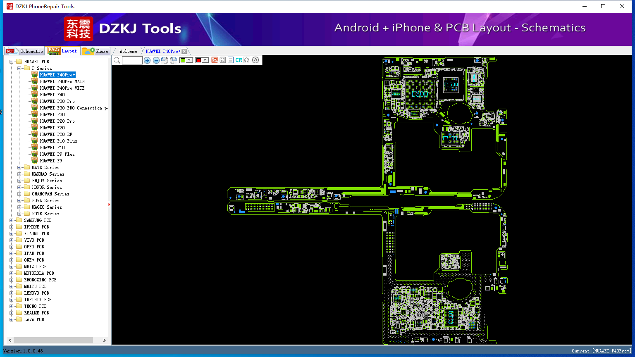Click the blue-framed two-bar toolbar icon
Screen dimensions: 635x357
[x=231, y=60]
